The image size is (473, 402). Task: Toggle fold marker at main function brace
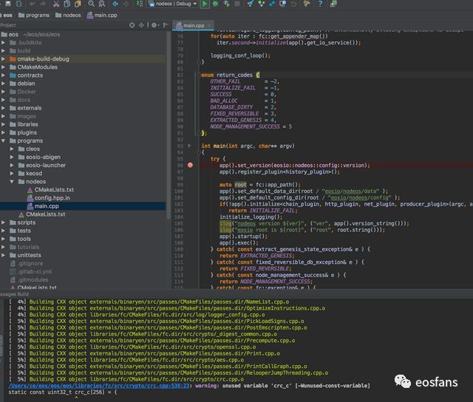pos(199,152)
